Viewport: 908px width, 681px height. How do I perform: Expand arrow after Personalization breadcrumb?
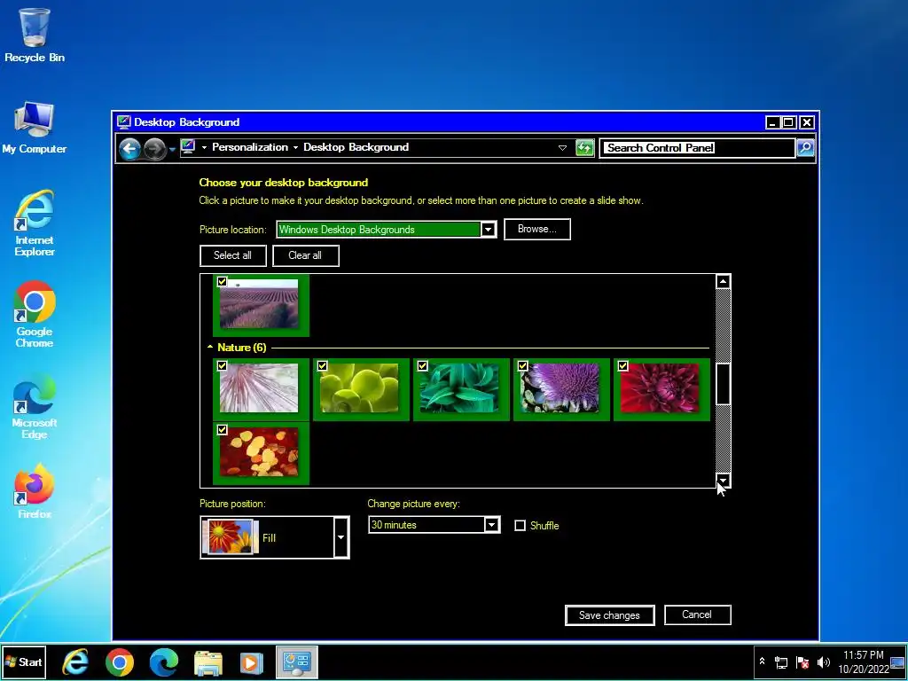coord(295,148)
